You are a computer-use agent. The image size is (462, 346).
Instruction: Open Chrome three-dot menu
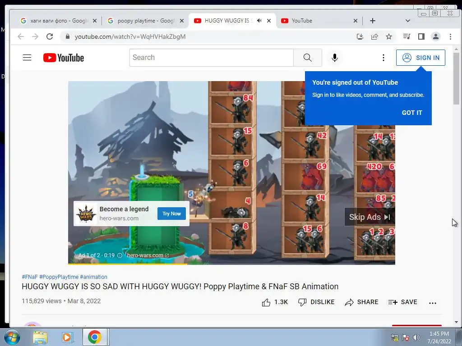point(450,36)
